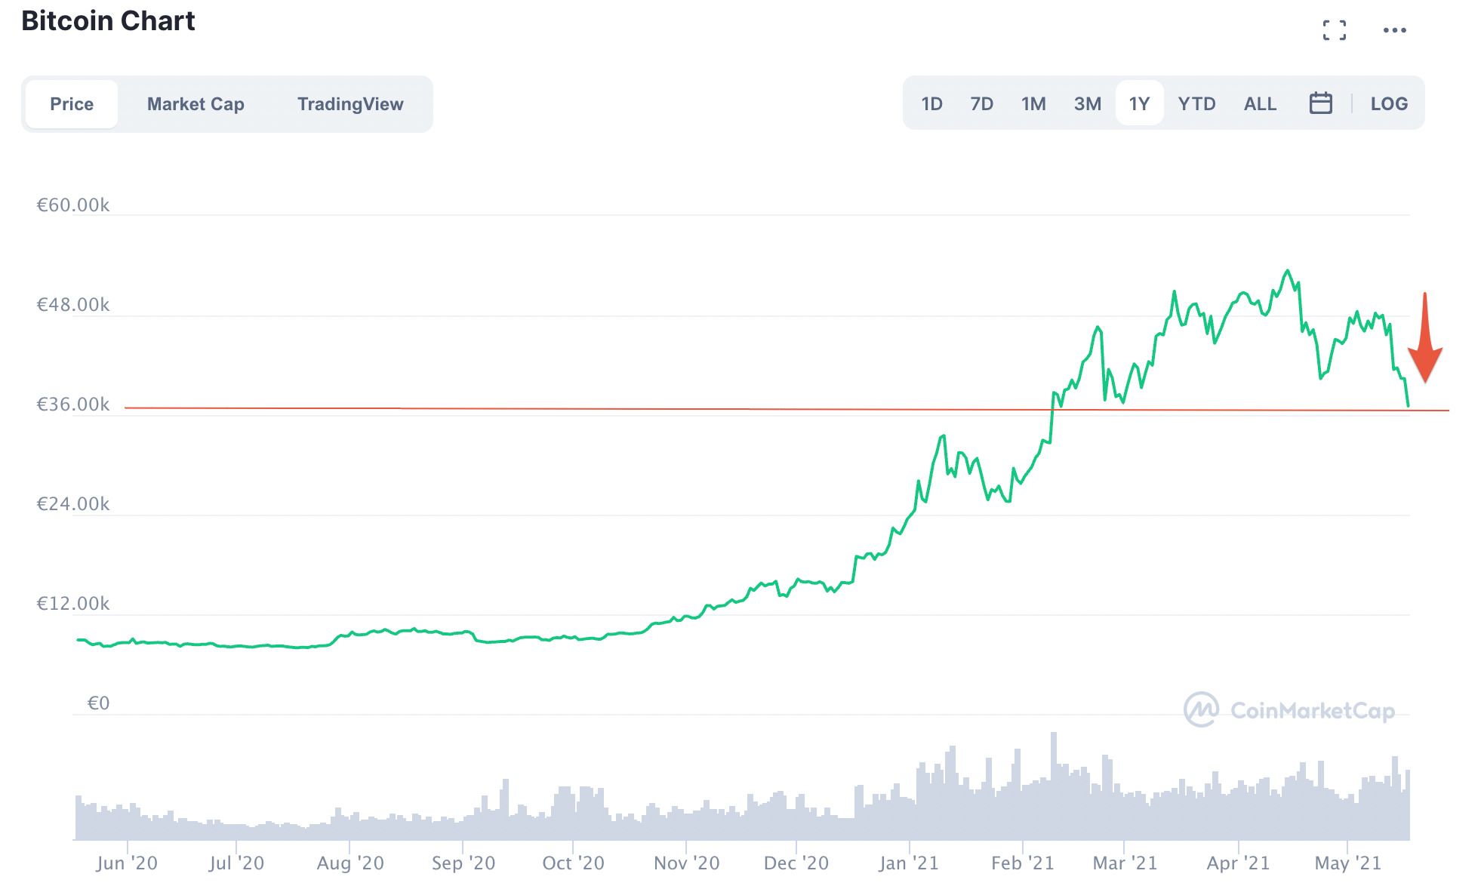Choose the 3M time range
1481x886 pixels.
[x=1087, y=103]
